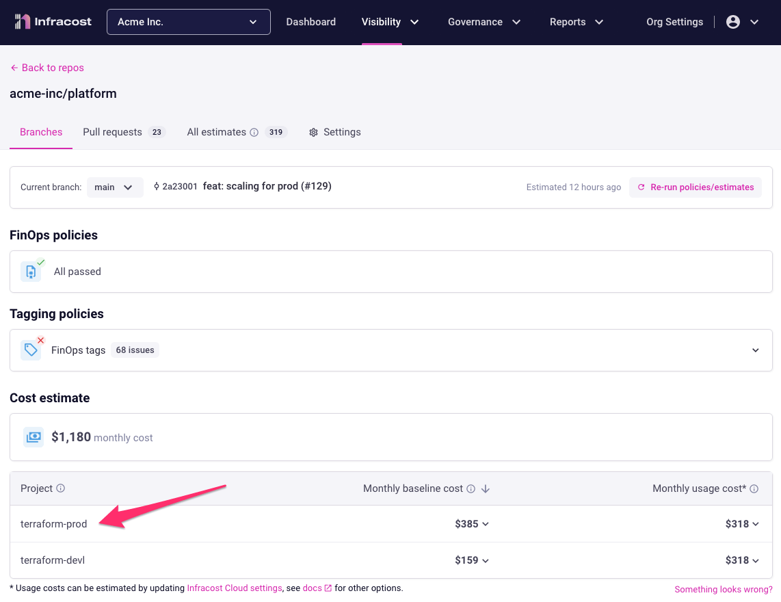Open the user account avatar icon
This screenshot has height=602, width=781.
point(732,21)
